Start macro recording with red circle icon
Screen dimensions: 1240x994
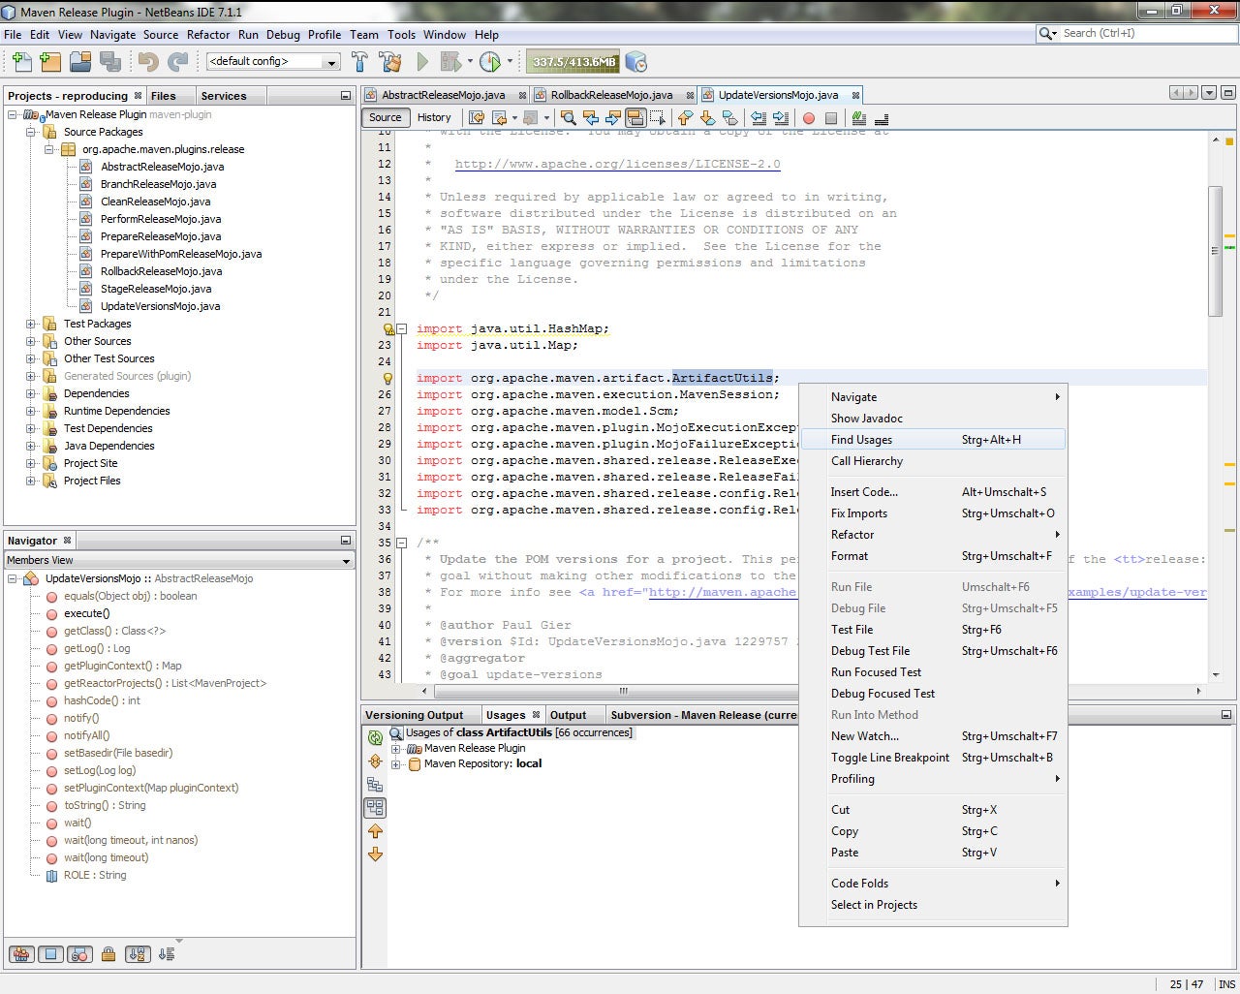click(x=809, y=118)
